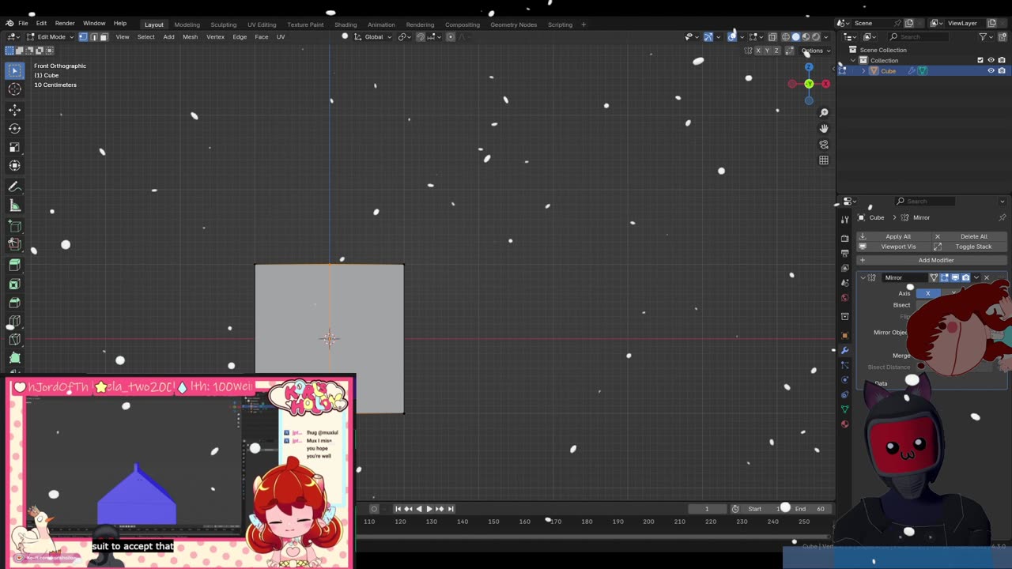Image resolution: width=1012 pixels, height=569 pixels.
Task: Expand the Cube item in outliner
Action: [863, 71]
